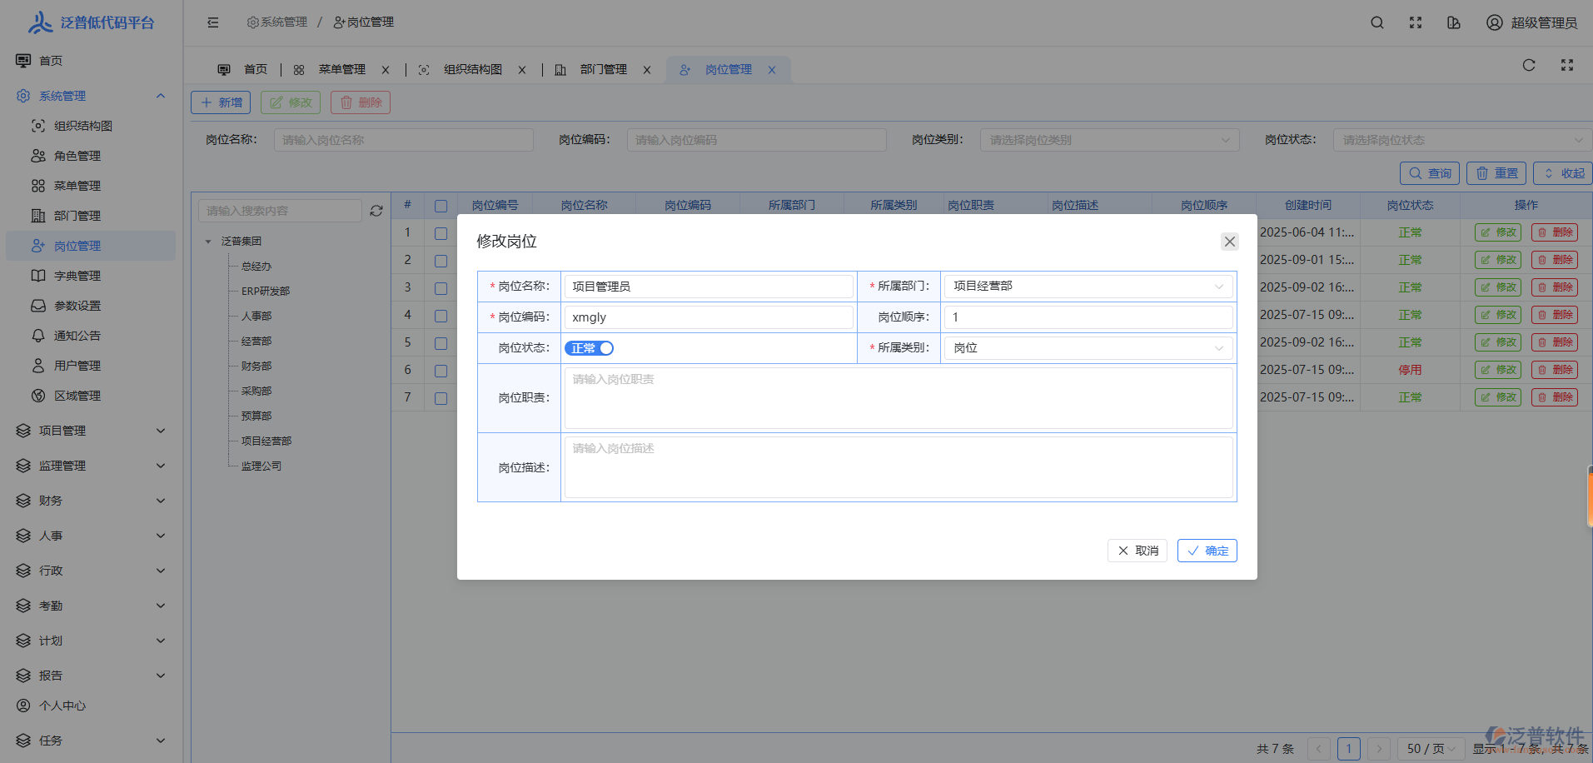Viewport: 1593px width, 763px height.
Task: Switch to the 组织结构图 tab
Action: coord(472,70)
